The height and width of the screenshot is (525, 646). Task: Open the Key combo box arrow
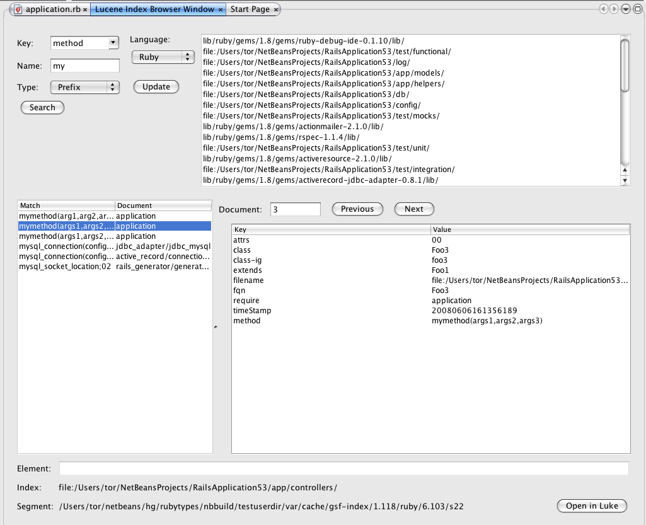(x=113, y=43)
